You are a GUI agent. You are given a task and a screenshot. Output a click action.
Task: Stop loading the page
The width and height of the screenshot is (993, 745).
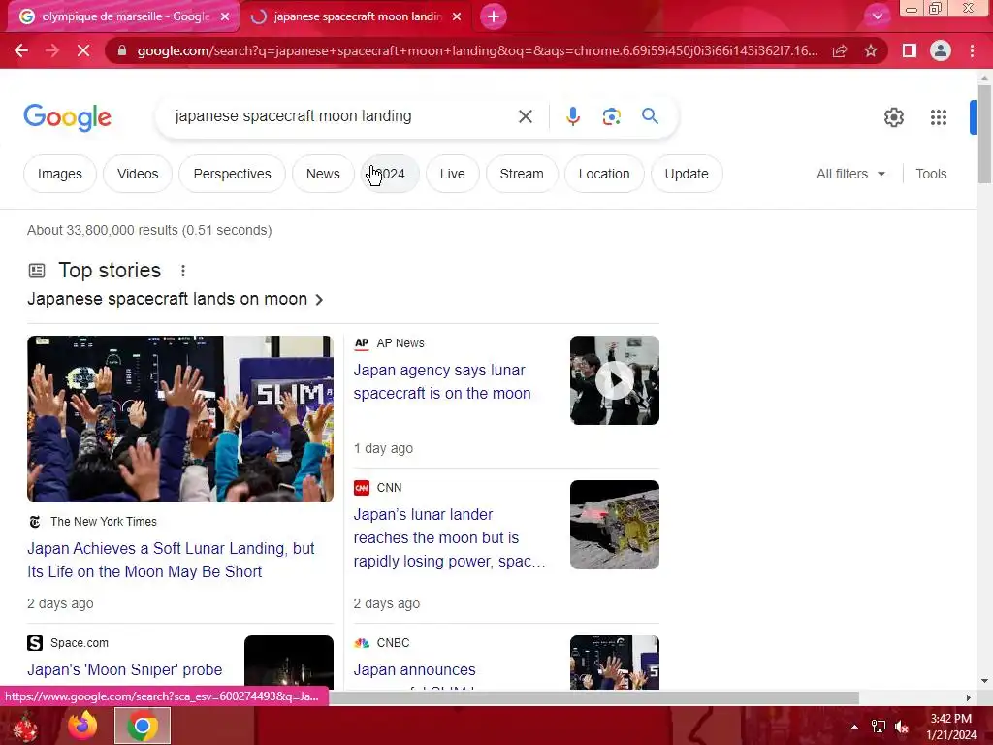(x=83, y=50)
